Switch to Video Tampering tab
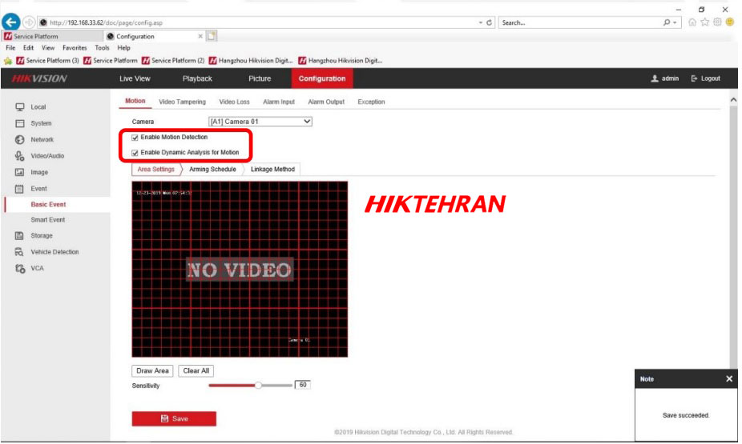Screen dimensions: 742x444 pyautogui.click(x=182, y=102)
